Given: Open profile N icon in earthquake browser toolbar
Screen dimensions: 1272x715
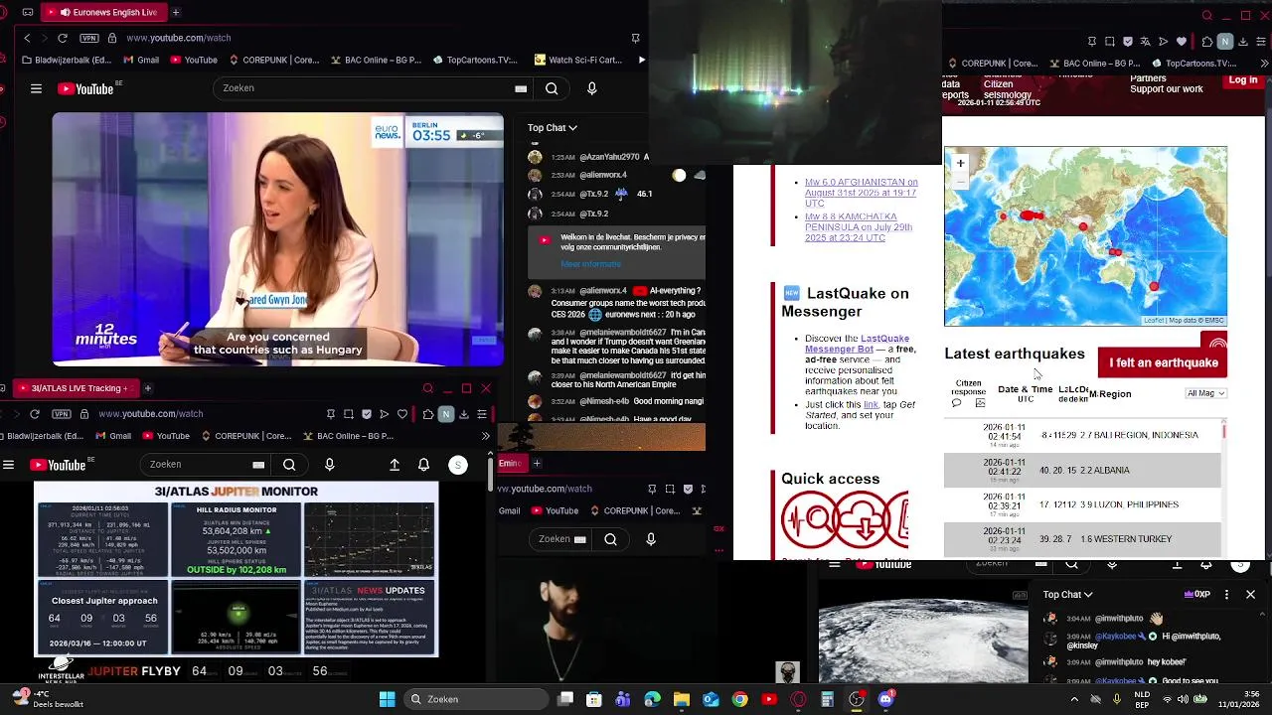Looking at the screenshot, I should tap(1225, 42).
